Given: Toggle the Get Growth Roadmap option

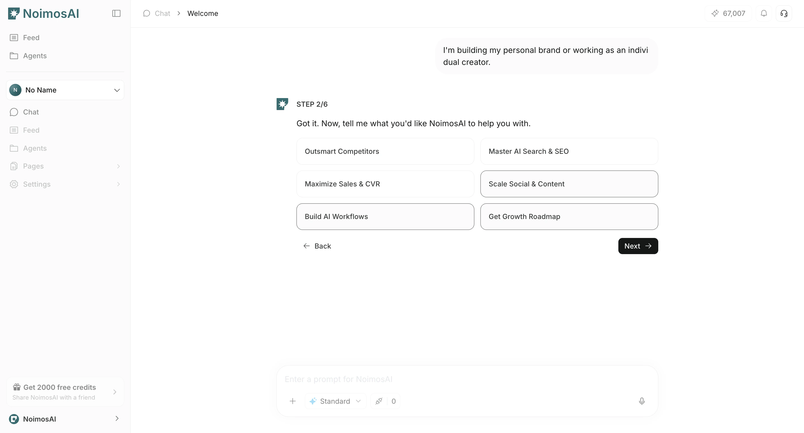Looking at the screenshot, I should [569, 216].
